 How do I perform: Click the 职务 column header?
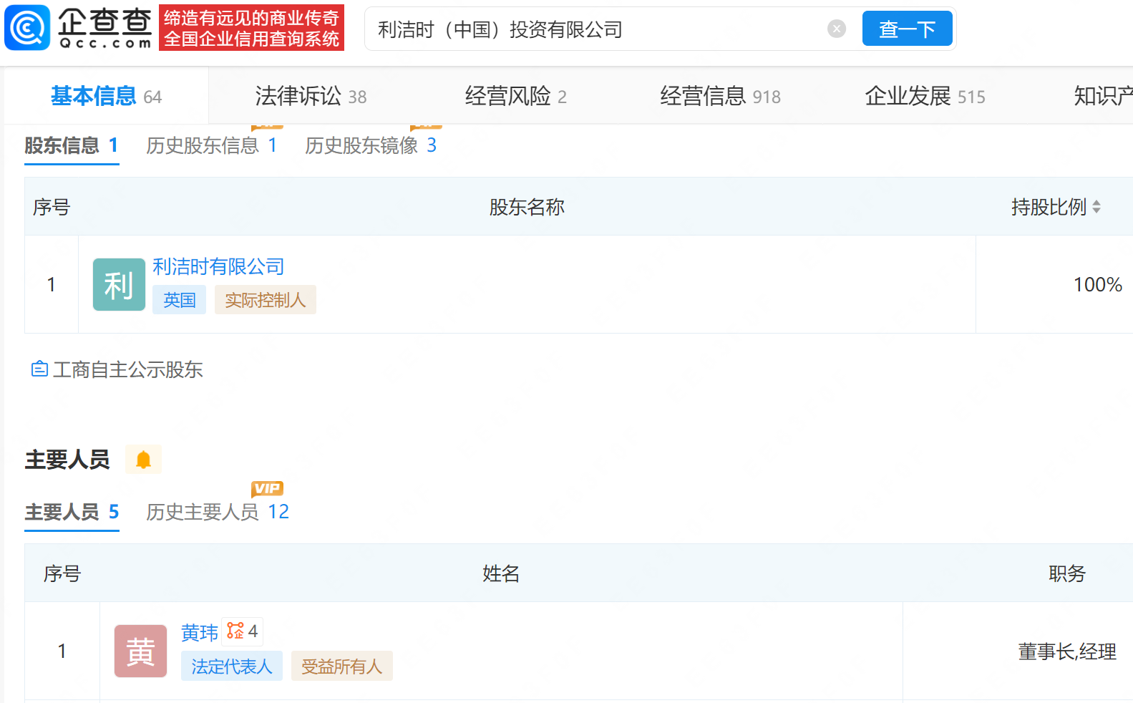tap(1067, 574)
